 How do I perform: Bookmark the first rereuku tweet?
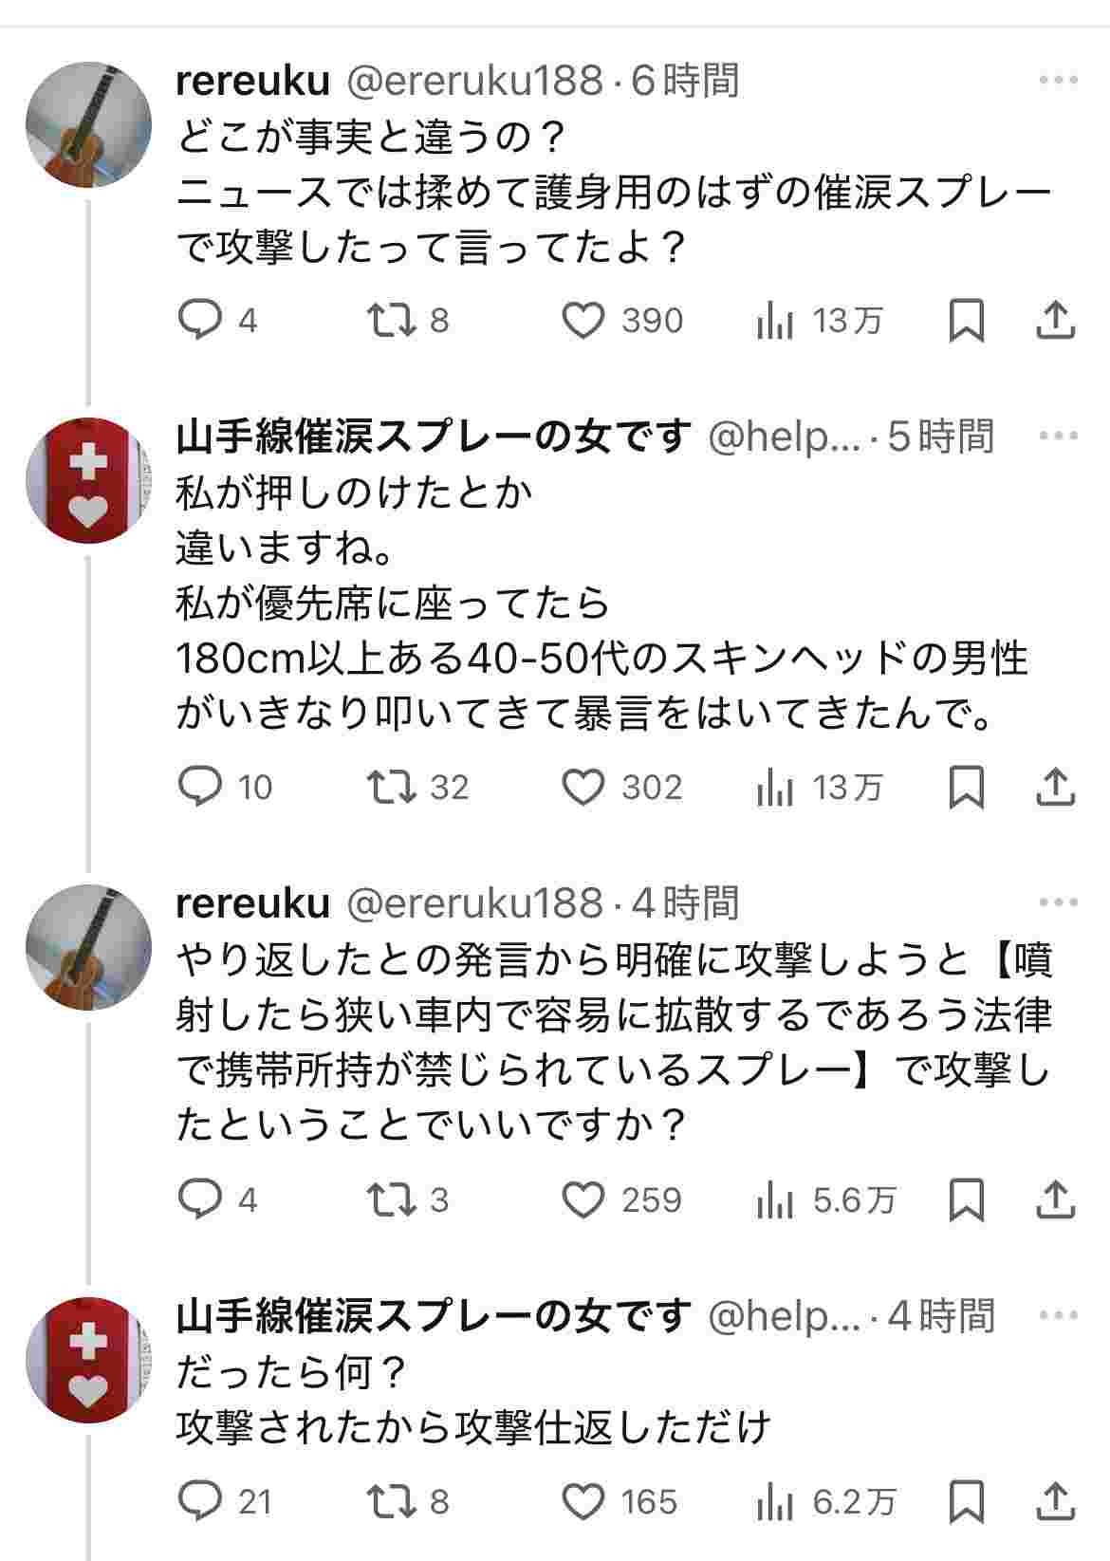966,321
